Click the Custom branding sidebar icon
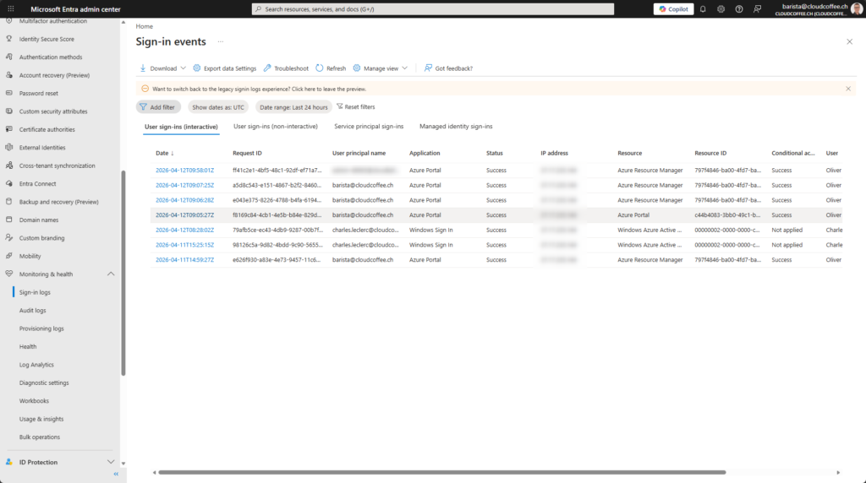Screen dimensions: 866x483 8,238
